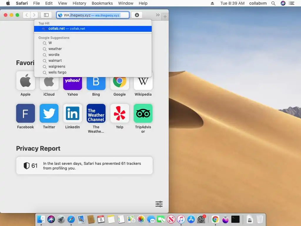Choose the 'wells fargo' search suggestion
Viewport: 301px width, 226px height.
coord(93,72)
